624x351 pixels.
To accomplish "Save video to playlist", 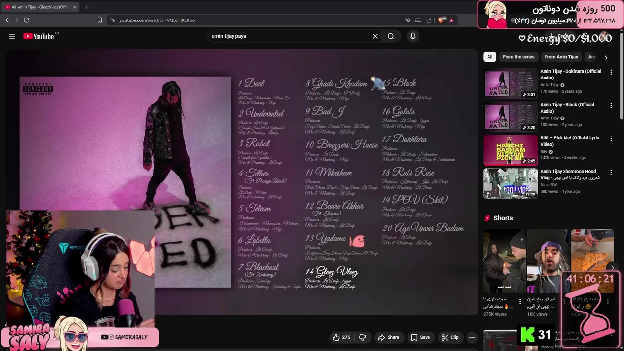I will pyautogui.click(x=420, y=337).
